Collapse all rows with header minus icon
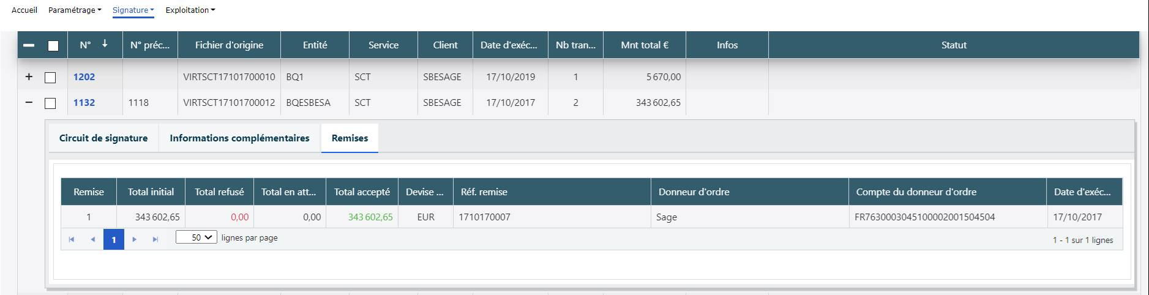Viewport: 1149px width, 295px height. [29, 45]
